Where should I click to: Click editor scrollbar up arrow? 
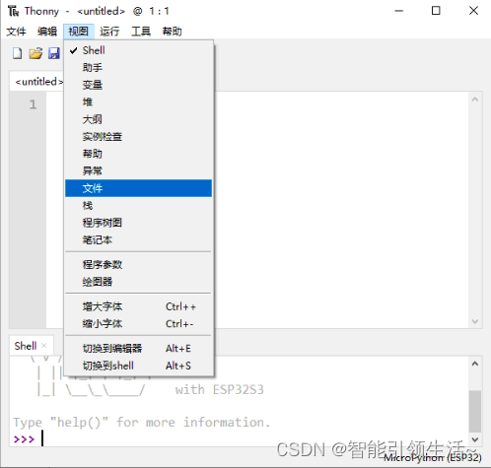click(x=475, y=100)
